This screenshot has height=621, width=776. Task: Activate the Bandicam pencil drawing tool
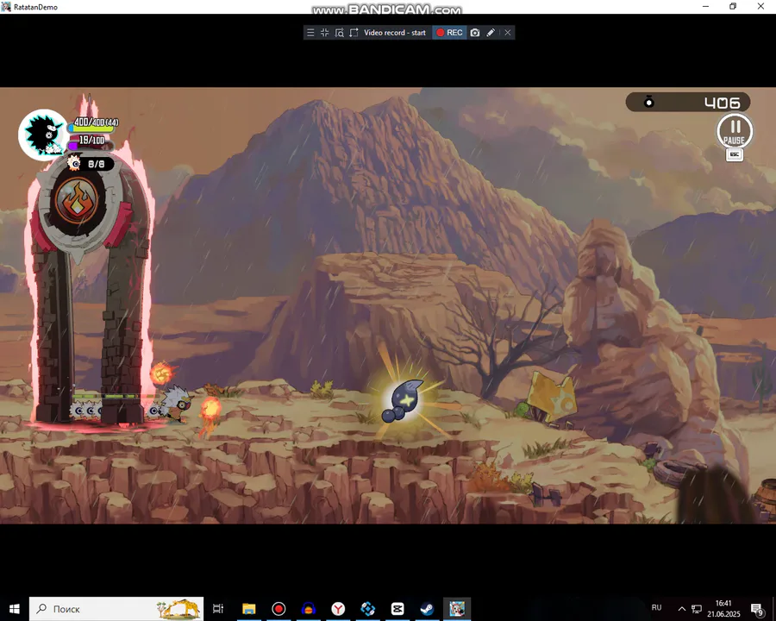coord(491,33)
